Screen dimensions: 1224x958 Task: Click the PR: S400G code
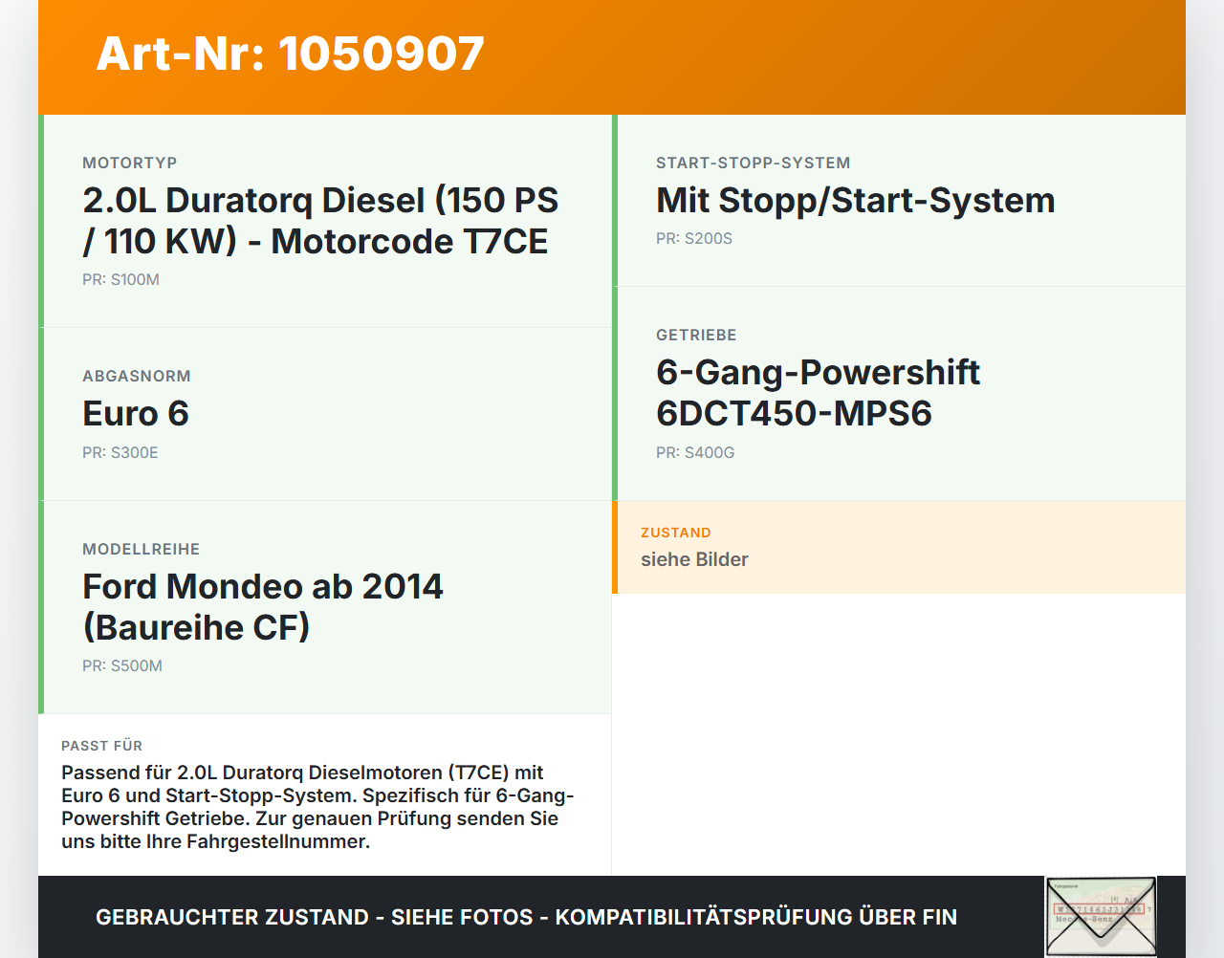point(695,453)
